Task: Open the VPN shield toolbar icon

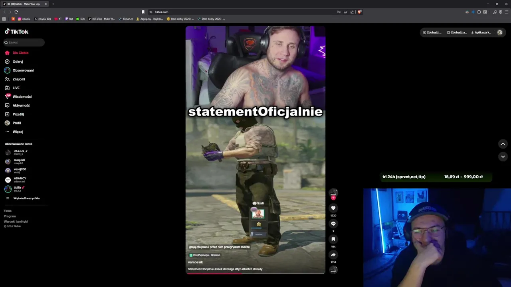Action: [501, 12]
